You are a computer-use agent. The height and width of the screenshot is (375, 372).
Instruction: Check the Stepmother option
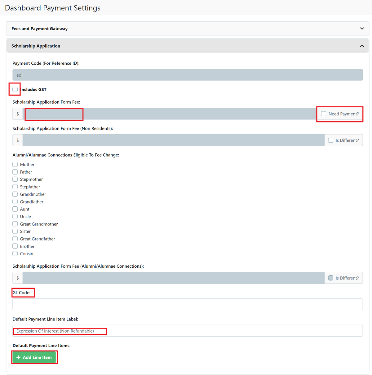click(15, 179)
